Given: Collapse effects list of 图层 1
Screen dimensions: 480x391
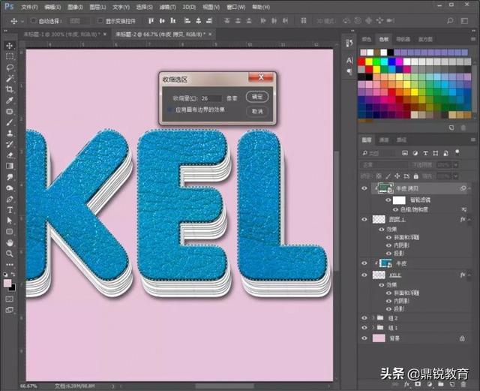Looking at the screenshot, I should (469, 219).
